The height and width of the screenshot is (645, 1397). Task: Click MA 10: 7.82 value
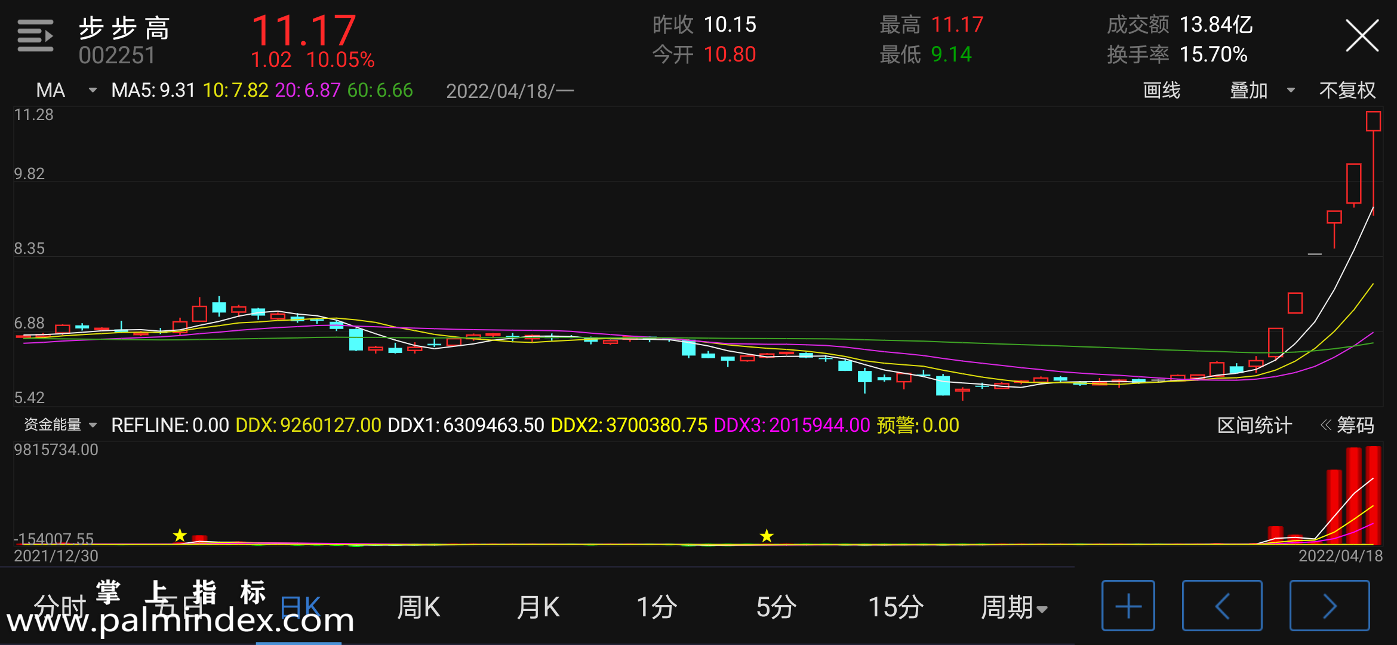coord(236,90)
